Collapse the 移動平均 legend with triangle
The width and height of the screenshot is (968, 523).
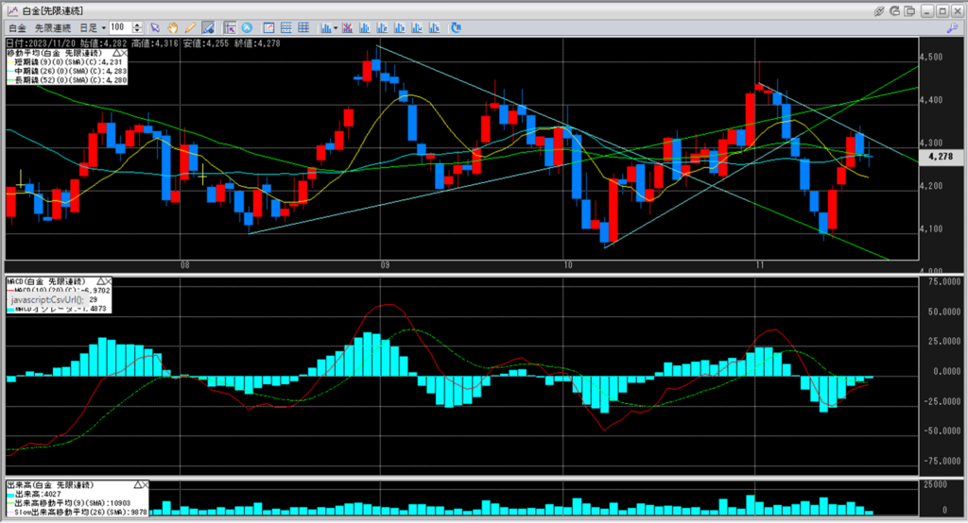115,54
